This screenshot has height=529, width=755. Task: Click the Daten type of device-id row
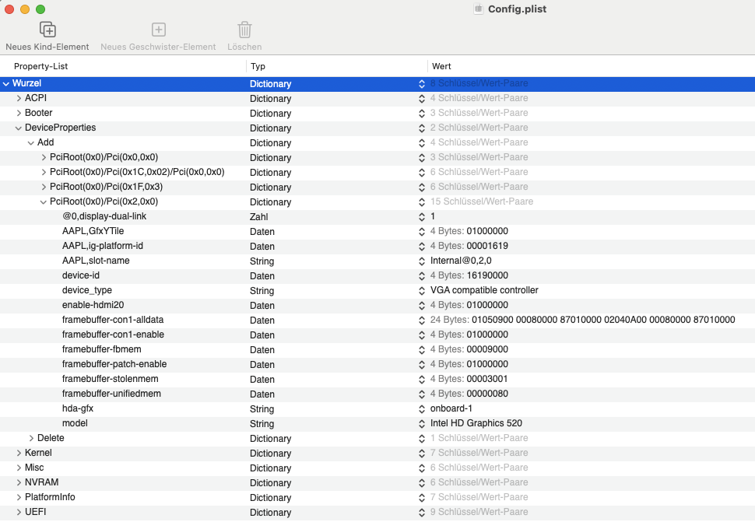pyautogui.click(x=262, y=276)
